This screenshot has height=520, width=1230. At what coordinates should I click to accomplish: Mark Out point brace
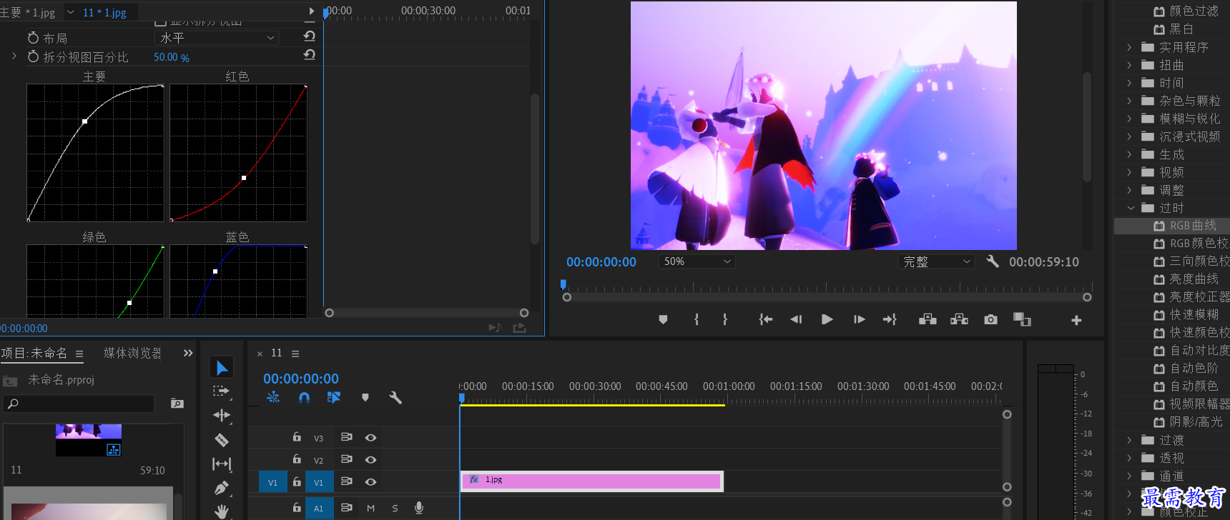tap(725, 319)
